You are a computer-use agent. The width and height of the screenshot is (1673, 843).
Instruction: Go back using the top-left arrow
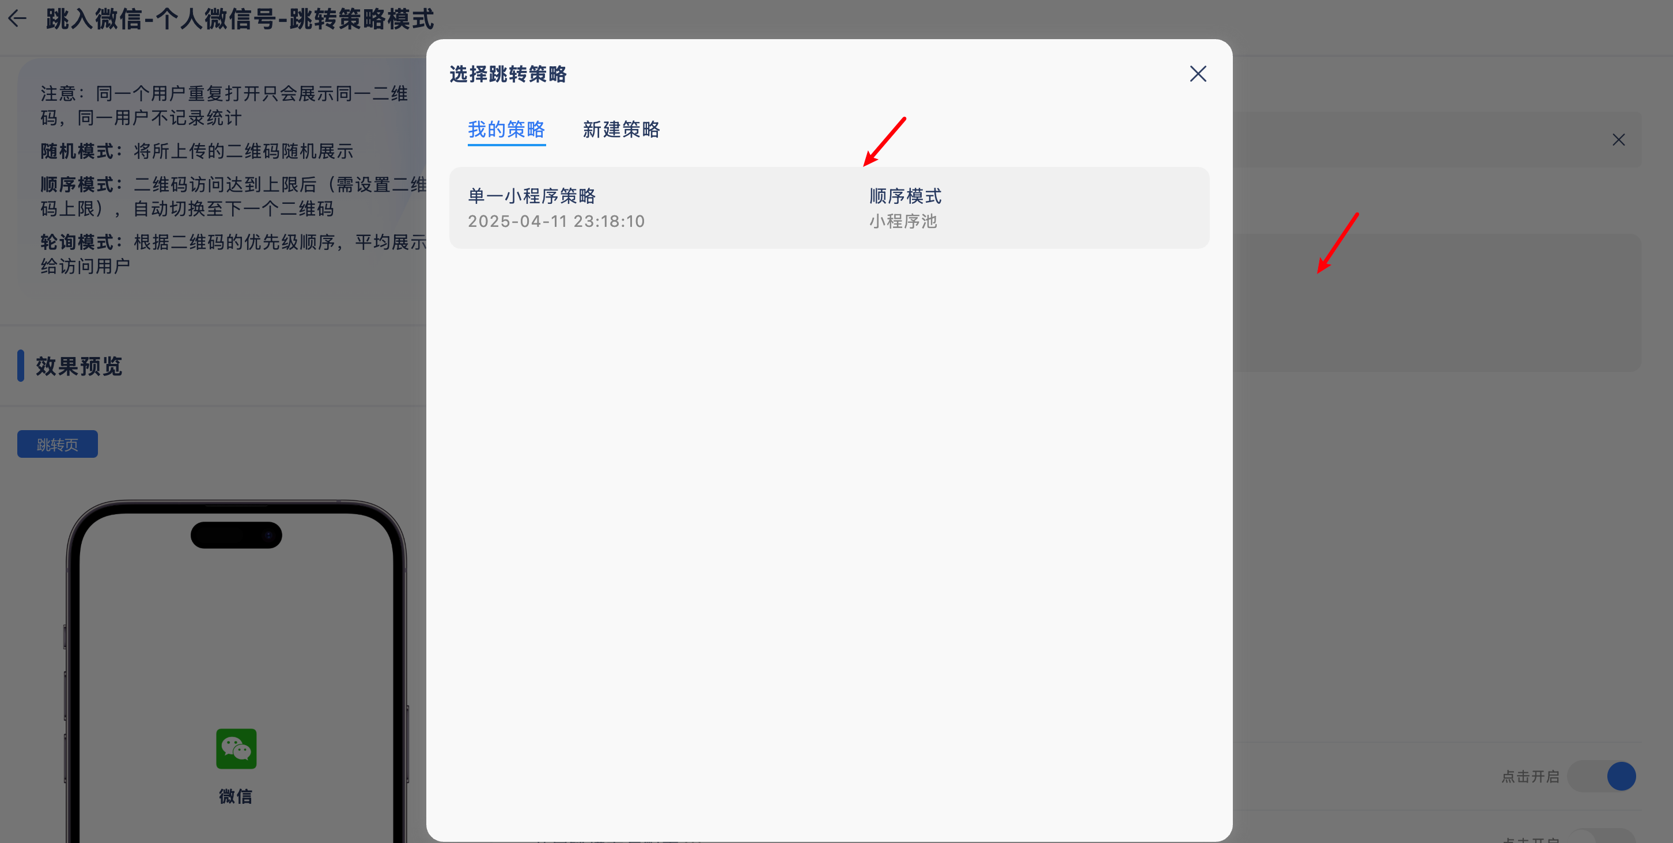pyautogui.click(x=17, y=19)
